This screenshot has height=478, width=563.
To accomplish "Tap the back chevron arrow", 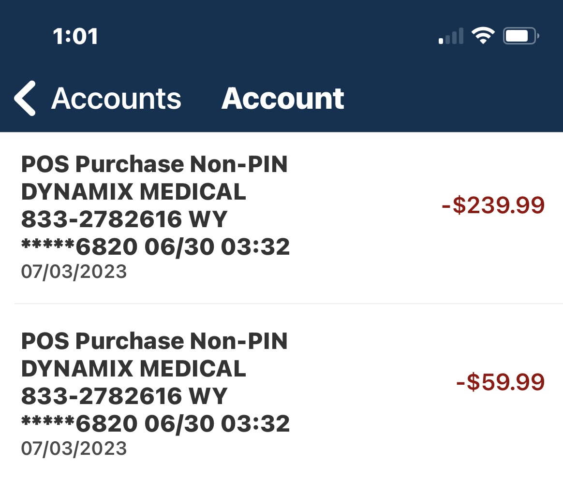I will [x=25, y=98].
